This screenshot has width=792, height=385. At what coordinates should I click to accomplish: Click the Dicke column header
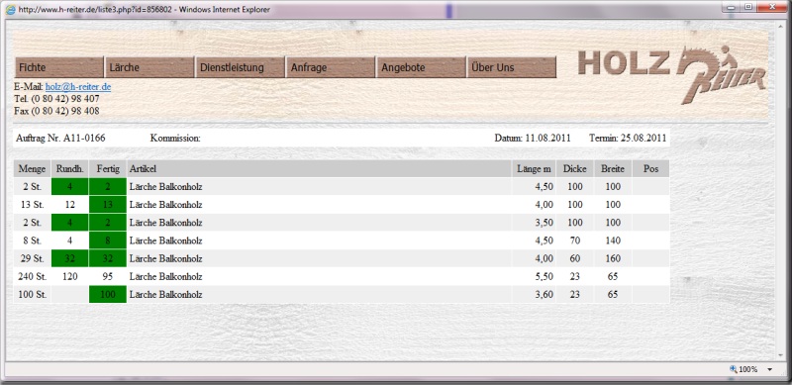(x=575, y=169)
